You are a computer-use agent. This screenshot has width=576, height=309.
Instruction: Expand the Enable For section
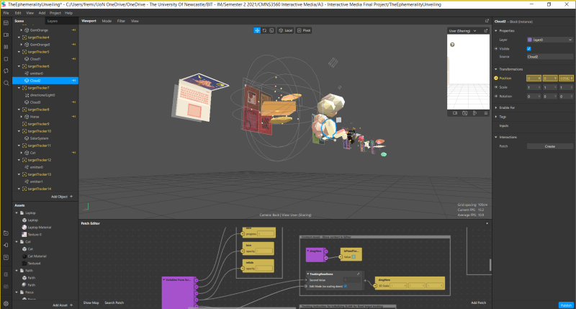[496, 107]
